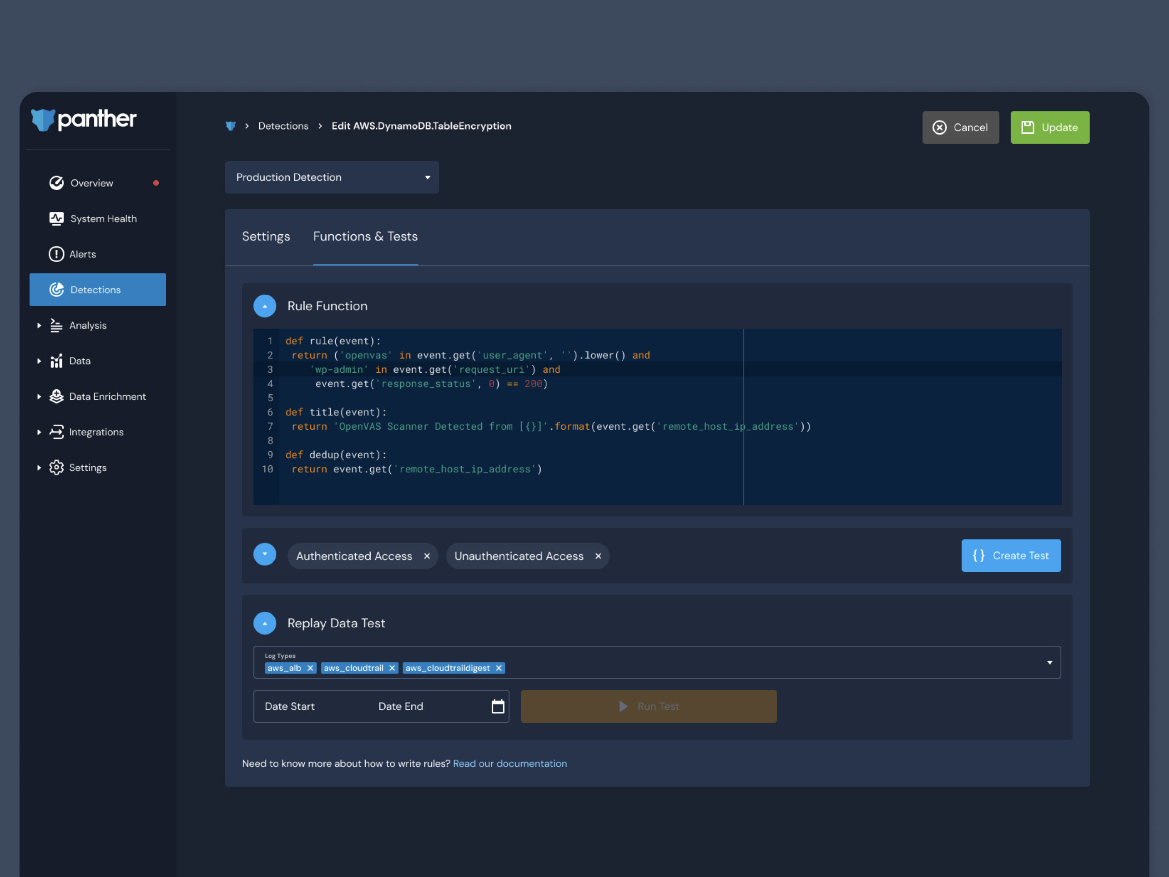Collapse the Rule Function section

point(265,306)
